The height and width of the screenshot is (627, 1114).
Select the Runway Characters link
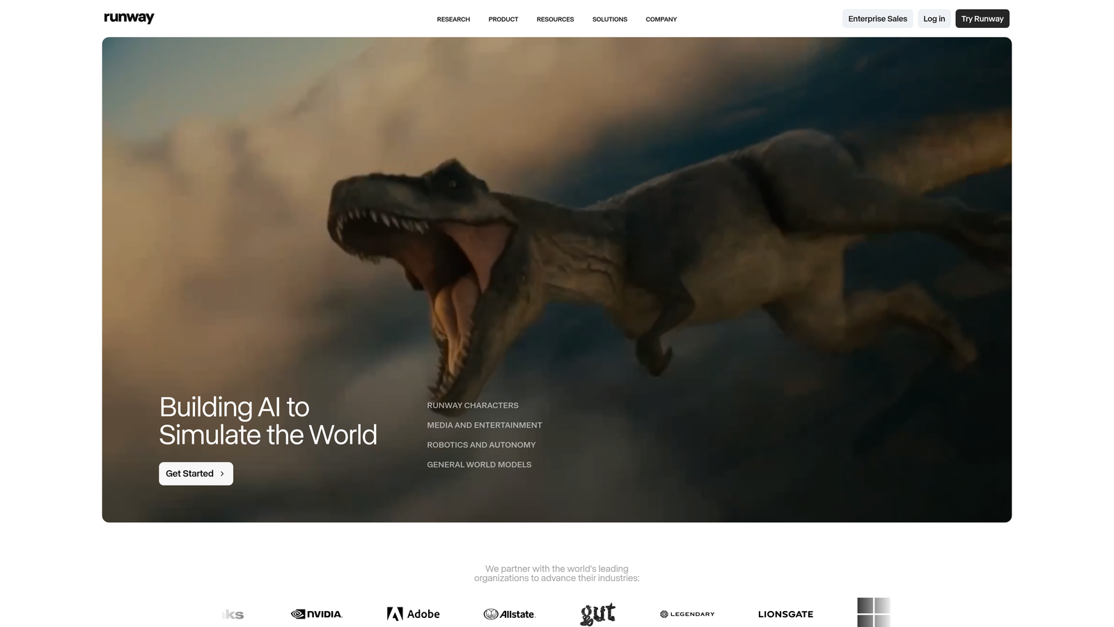point(472,405)
